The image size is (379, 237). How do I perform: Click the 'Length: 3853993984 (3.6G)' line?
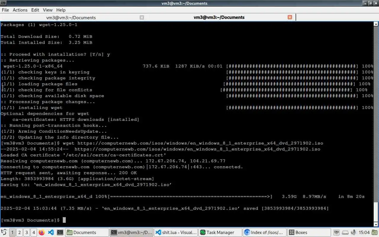[77, 179]
